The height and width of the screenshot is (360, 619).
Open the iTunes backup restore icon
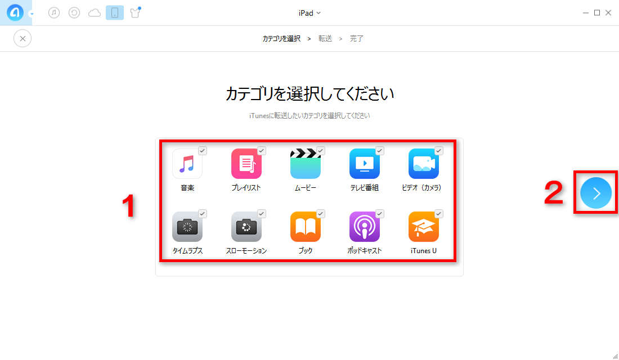click(74, 12)
